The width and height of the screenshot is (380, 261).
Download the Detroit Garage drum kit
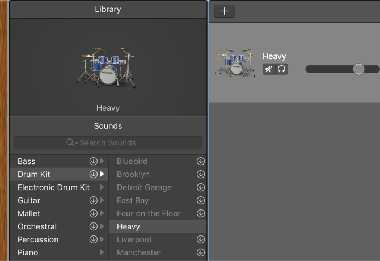click(x=200, y=188)
